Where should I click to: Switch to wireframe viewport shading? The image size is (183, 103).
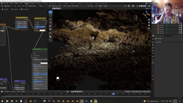[140, 6]
